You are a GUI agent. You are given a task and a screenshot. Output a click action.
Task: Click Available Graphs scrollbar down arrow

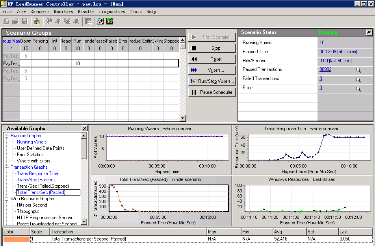84,221
